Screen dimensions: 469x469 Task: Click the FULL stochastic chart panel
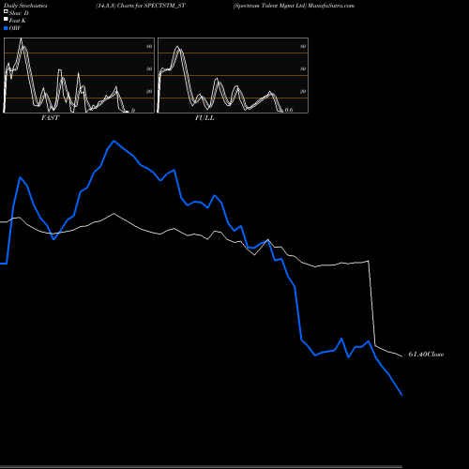(x=233, y=75)
